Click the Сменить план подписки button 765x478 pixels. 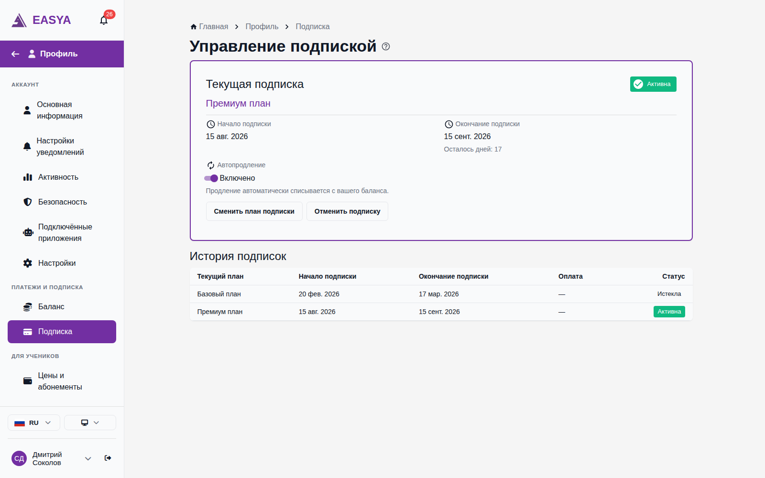click(254, 211)
